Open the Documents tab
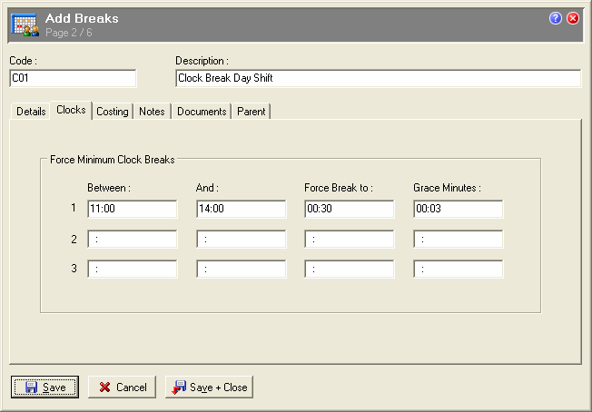This screenshot has width=592, height=412. (x=202, y=112)
